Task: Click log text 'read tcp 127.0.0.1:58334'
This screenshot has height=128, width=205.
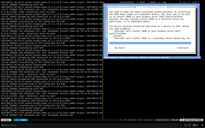Action: click(x=84, y=31)
